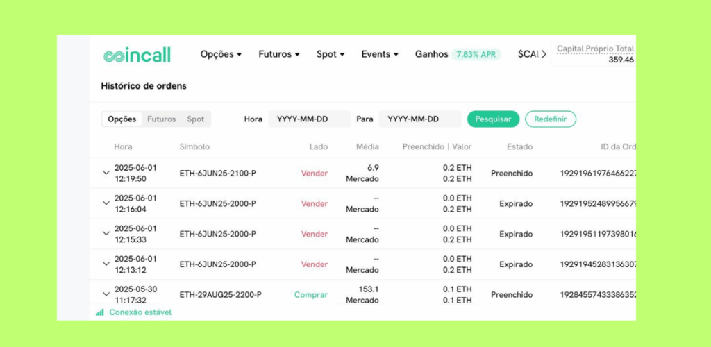This screenshot has width=711, height=347.
Task: Click ETH-6JUN25-2000-P in the 12:13:12 row
Action: pos(217,264)
